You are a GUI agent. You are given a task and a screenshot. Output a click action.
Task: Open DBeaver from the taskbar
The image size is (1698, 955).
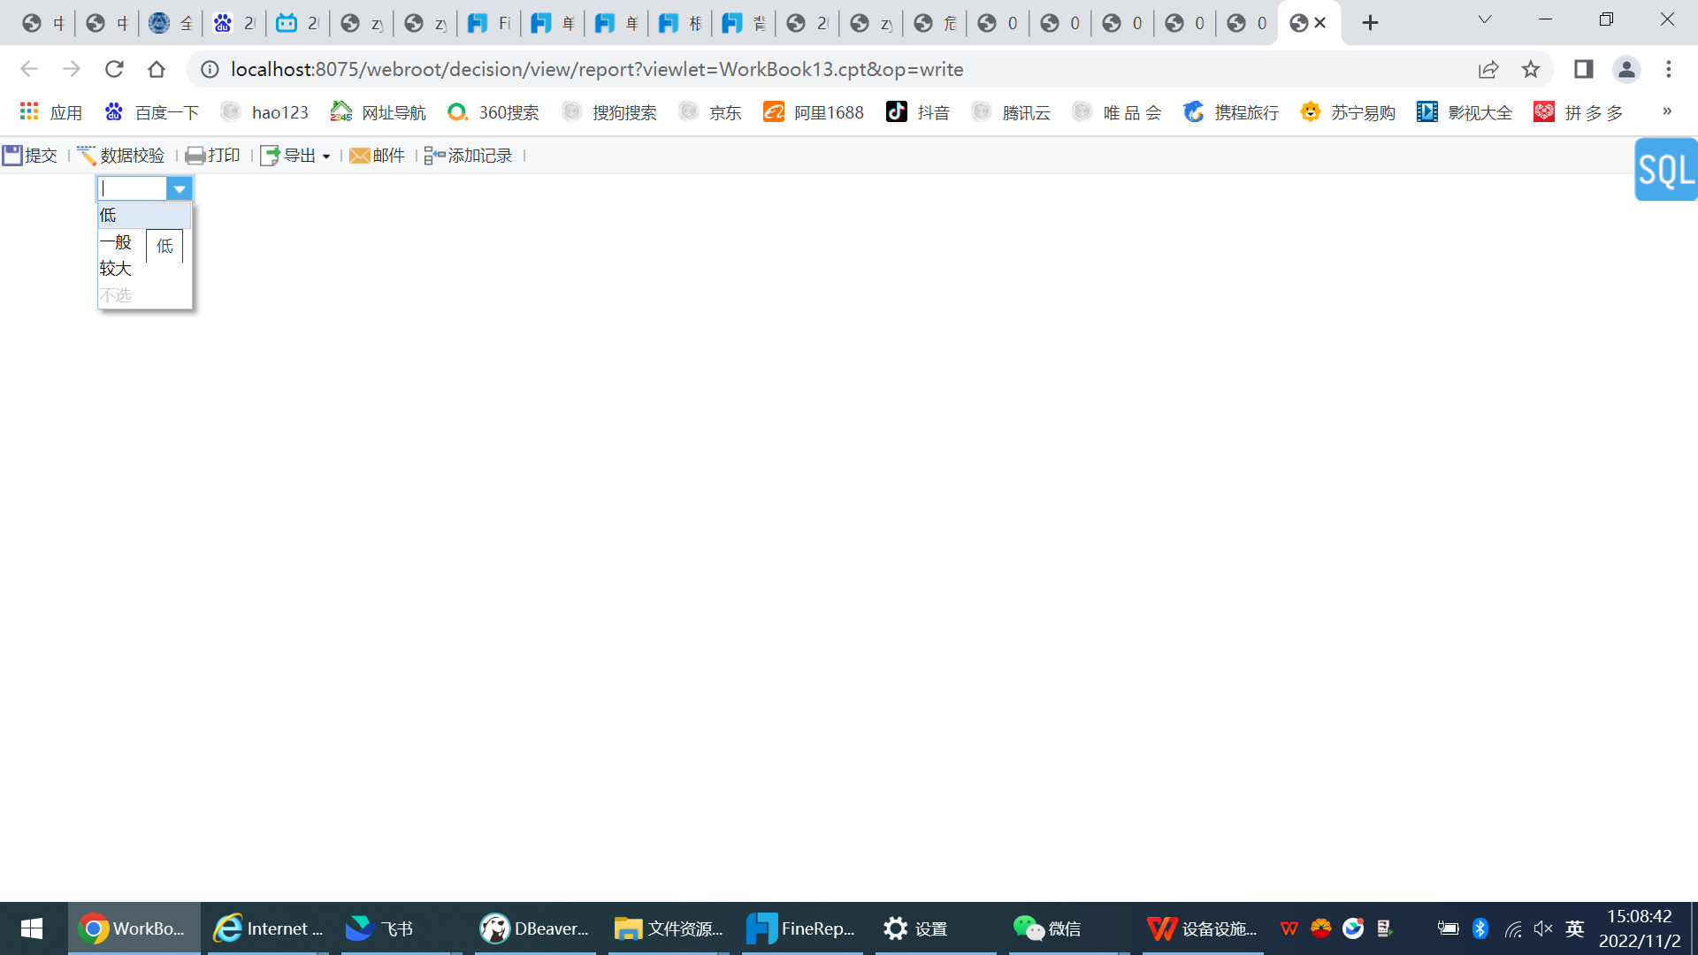click(x=534, y=928)
